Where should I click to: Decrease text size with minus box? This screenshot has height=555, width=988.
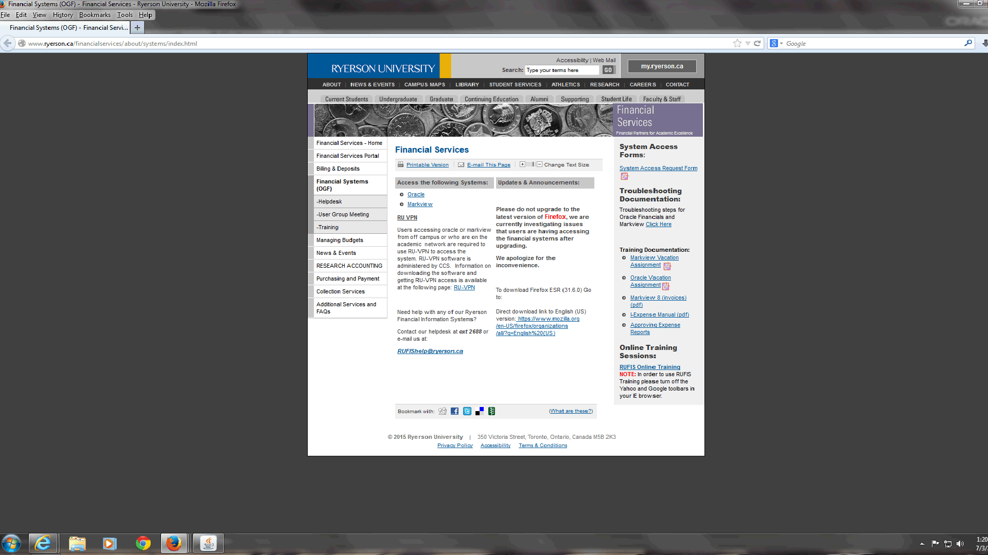click(539, 164)
